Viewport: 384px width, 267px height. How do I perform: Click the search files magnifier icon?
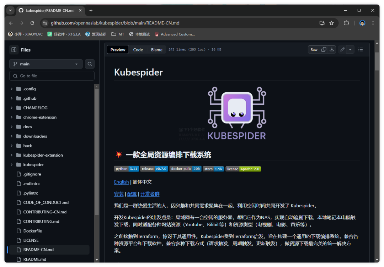90,64
